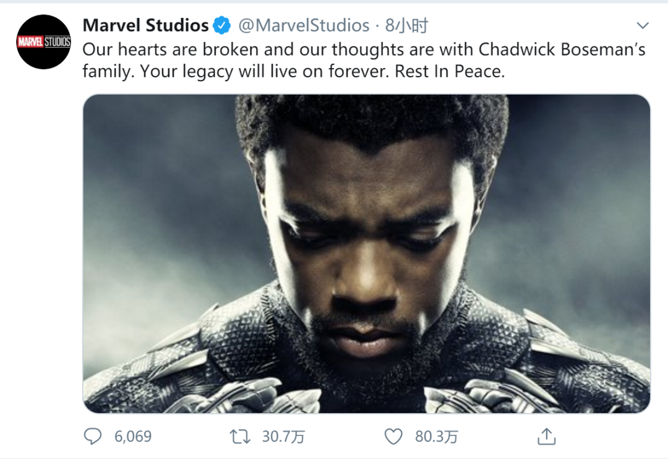Click "Rest In Peace." in the tweet
The height and width of the screenshot is (459, 668).
[x=450, y=71]
